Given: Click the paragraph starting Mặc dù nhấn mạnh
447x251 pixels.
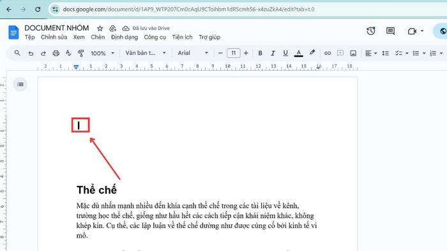Looking at the screenshot, I should click(197, 220).
